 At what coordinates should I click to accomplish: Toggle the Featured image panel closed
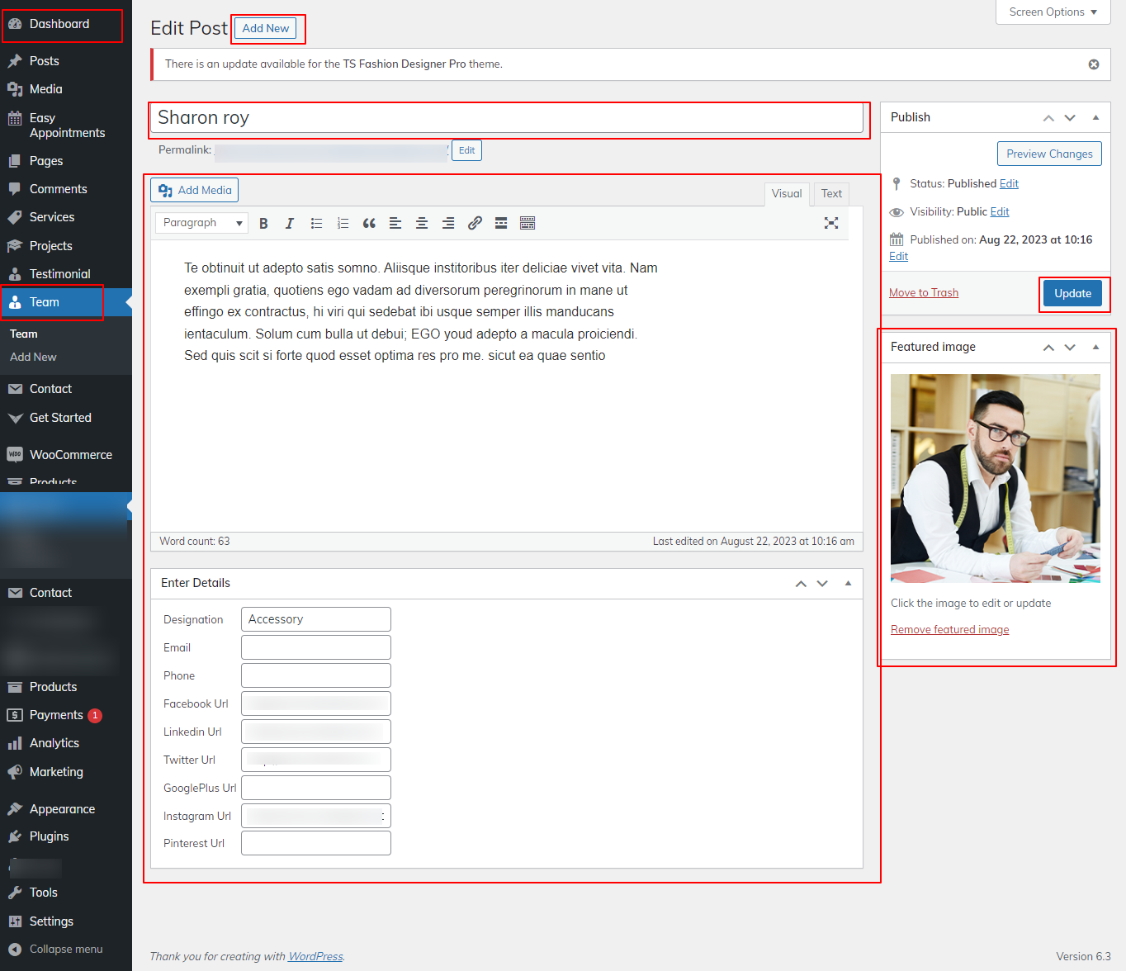point(1095,348)
